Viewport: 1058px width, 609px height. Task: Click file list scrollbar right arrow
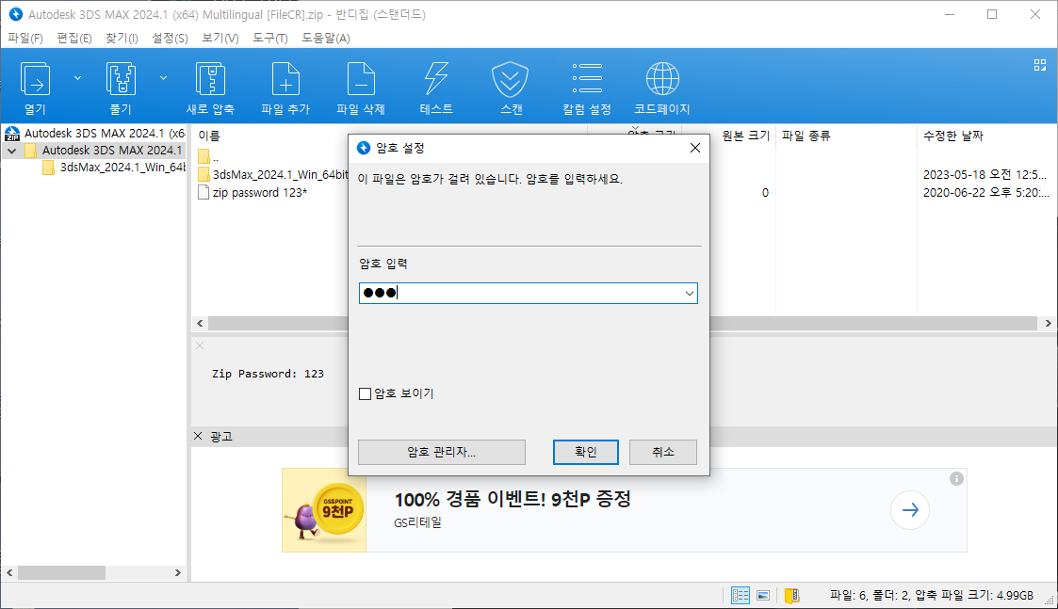click(x=1048, y=324)
